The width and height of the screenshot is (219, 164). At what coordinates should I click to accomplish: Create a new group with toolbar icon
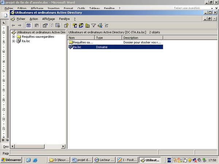pyautogui.click(x=81, y=26)
